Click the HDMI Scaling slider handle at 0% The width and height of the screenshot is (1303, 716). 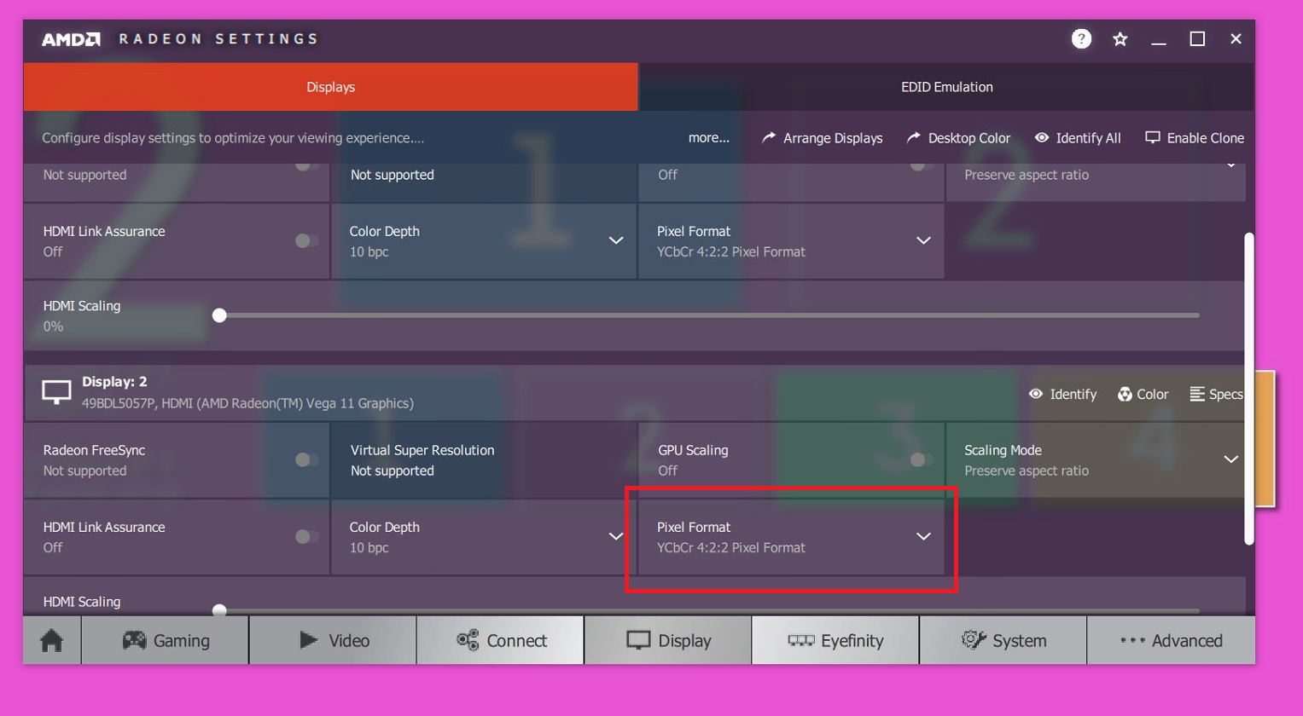click(219, 315)
